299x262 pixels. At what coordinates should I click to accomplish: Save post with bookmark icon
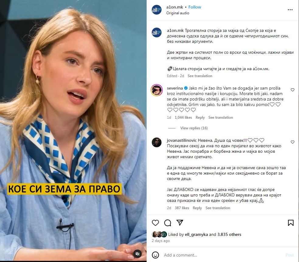pyautogui.click(x=290, y=223)
